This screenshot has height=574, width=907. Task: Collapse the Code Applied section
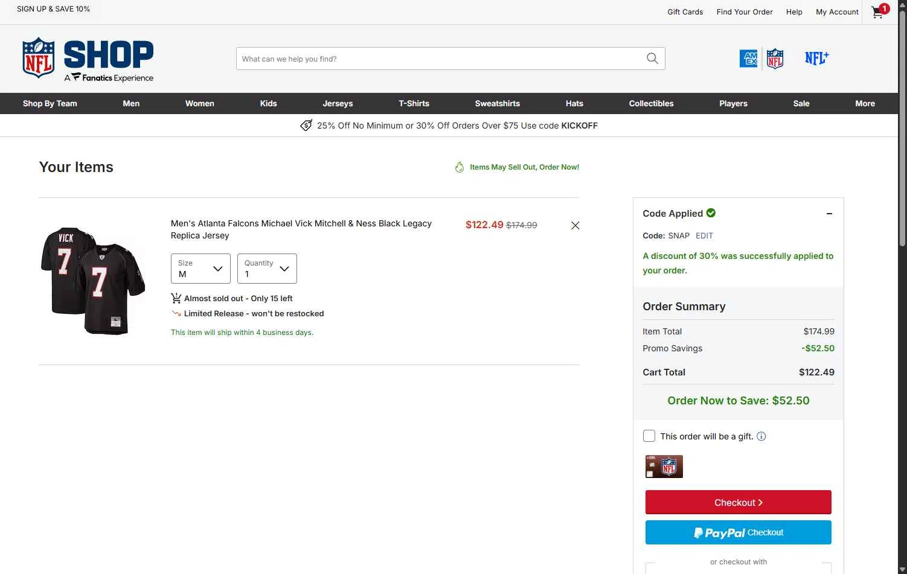click(x=829, y=214)
